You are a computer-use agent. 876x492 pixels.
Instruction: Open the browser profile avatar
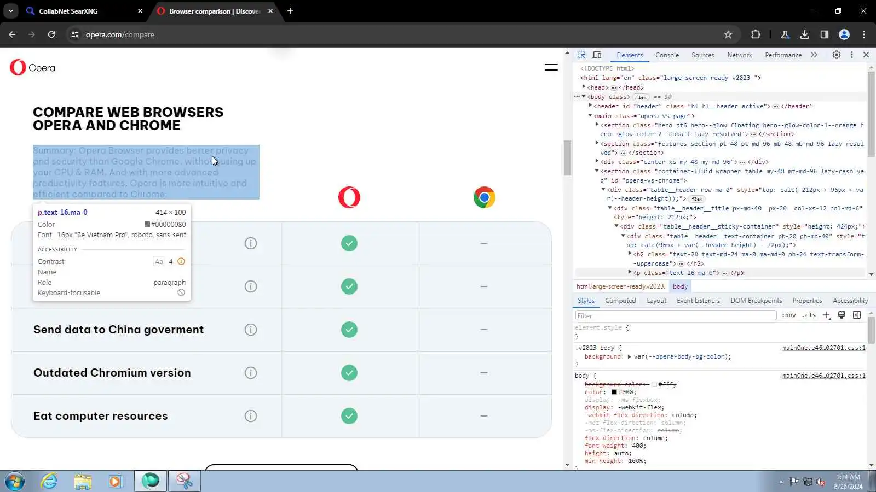pyautogui.click(x=844, y=34)
